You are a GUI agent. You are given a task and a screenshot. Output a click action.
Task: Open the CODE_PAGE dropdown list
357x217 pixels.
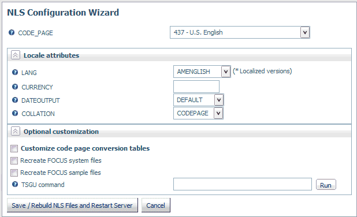click(305, 32)
